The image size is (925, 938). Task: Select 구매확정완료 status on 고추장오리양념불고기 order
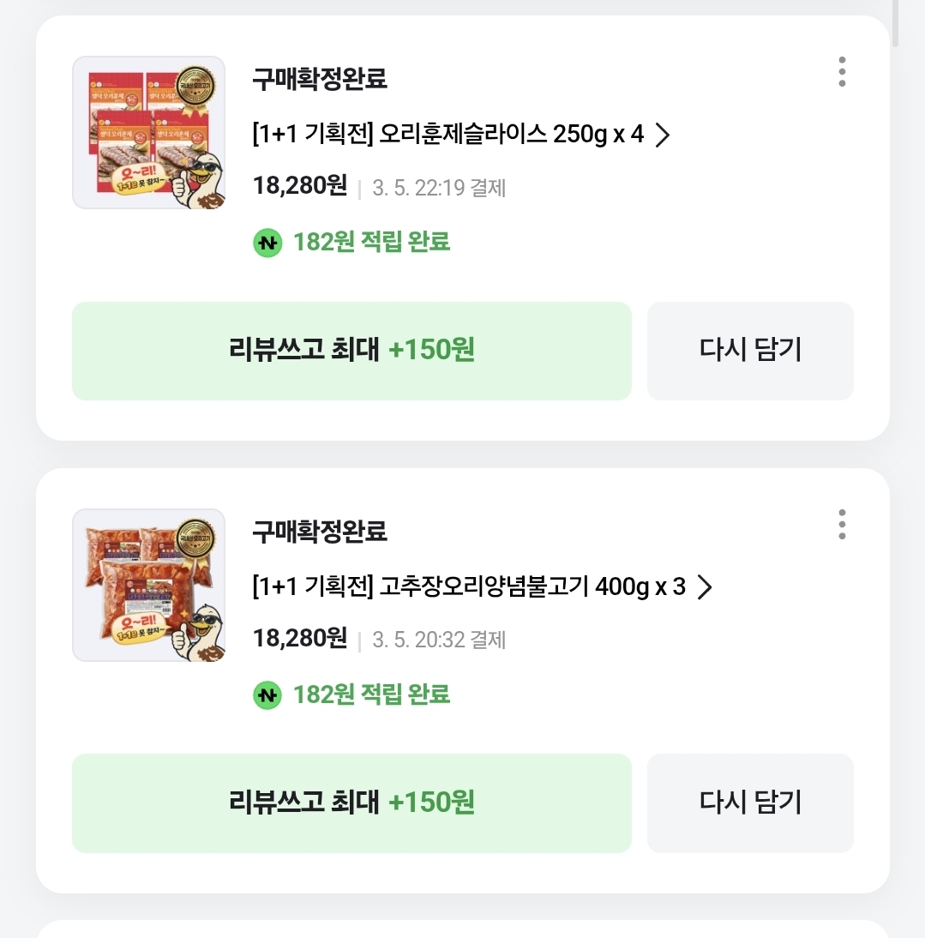[x=320, y=532]
